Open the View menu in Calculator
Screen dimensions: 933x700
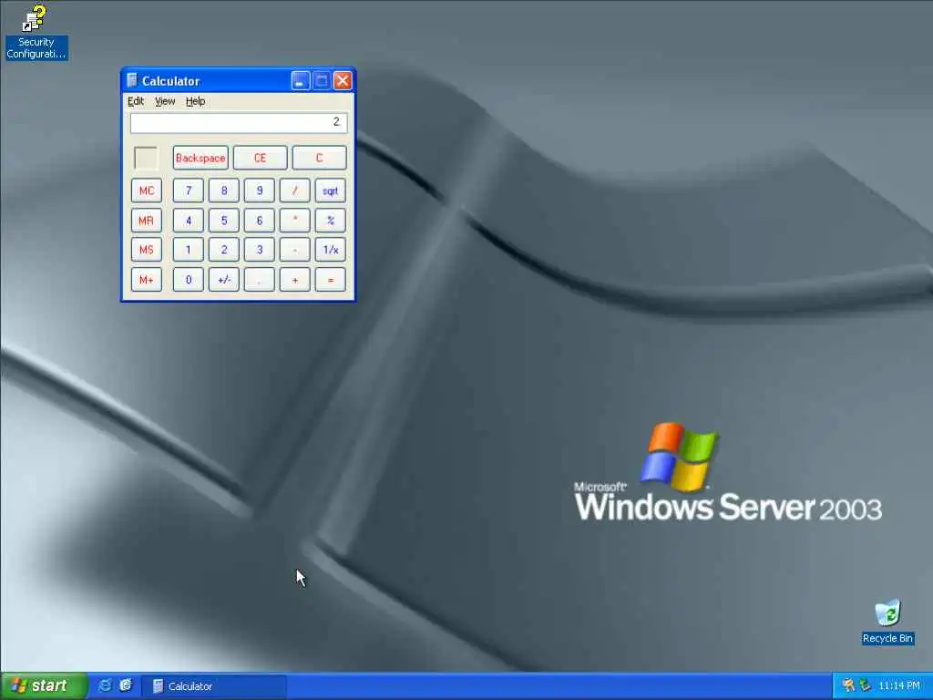coord(165,101)
